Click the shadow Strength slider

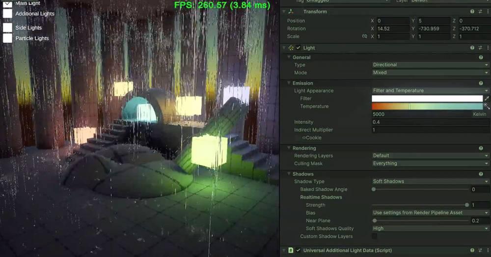(x=420, y=205)
